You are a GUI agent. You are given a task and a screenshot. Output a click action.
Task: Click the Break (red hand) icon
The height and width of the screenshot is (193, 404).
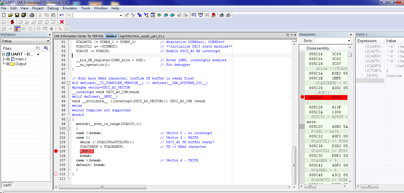click(12, 22)
